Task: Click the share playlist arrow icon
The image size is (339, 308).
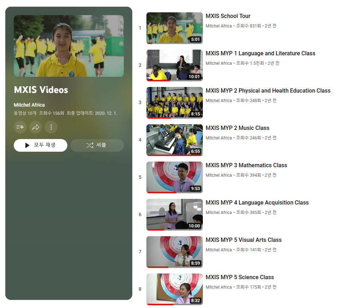Action: (36, 127)
